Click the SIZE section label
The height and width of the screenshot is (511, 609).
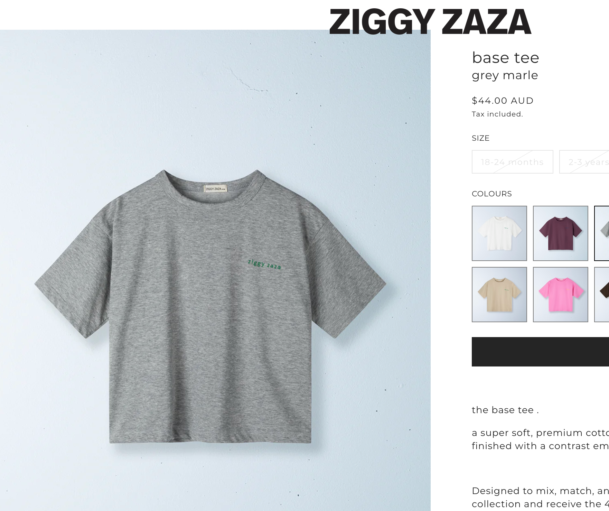(x=480, y=138)
